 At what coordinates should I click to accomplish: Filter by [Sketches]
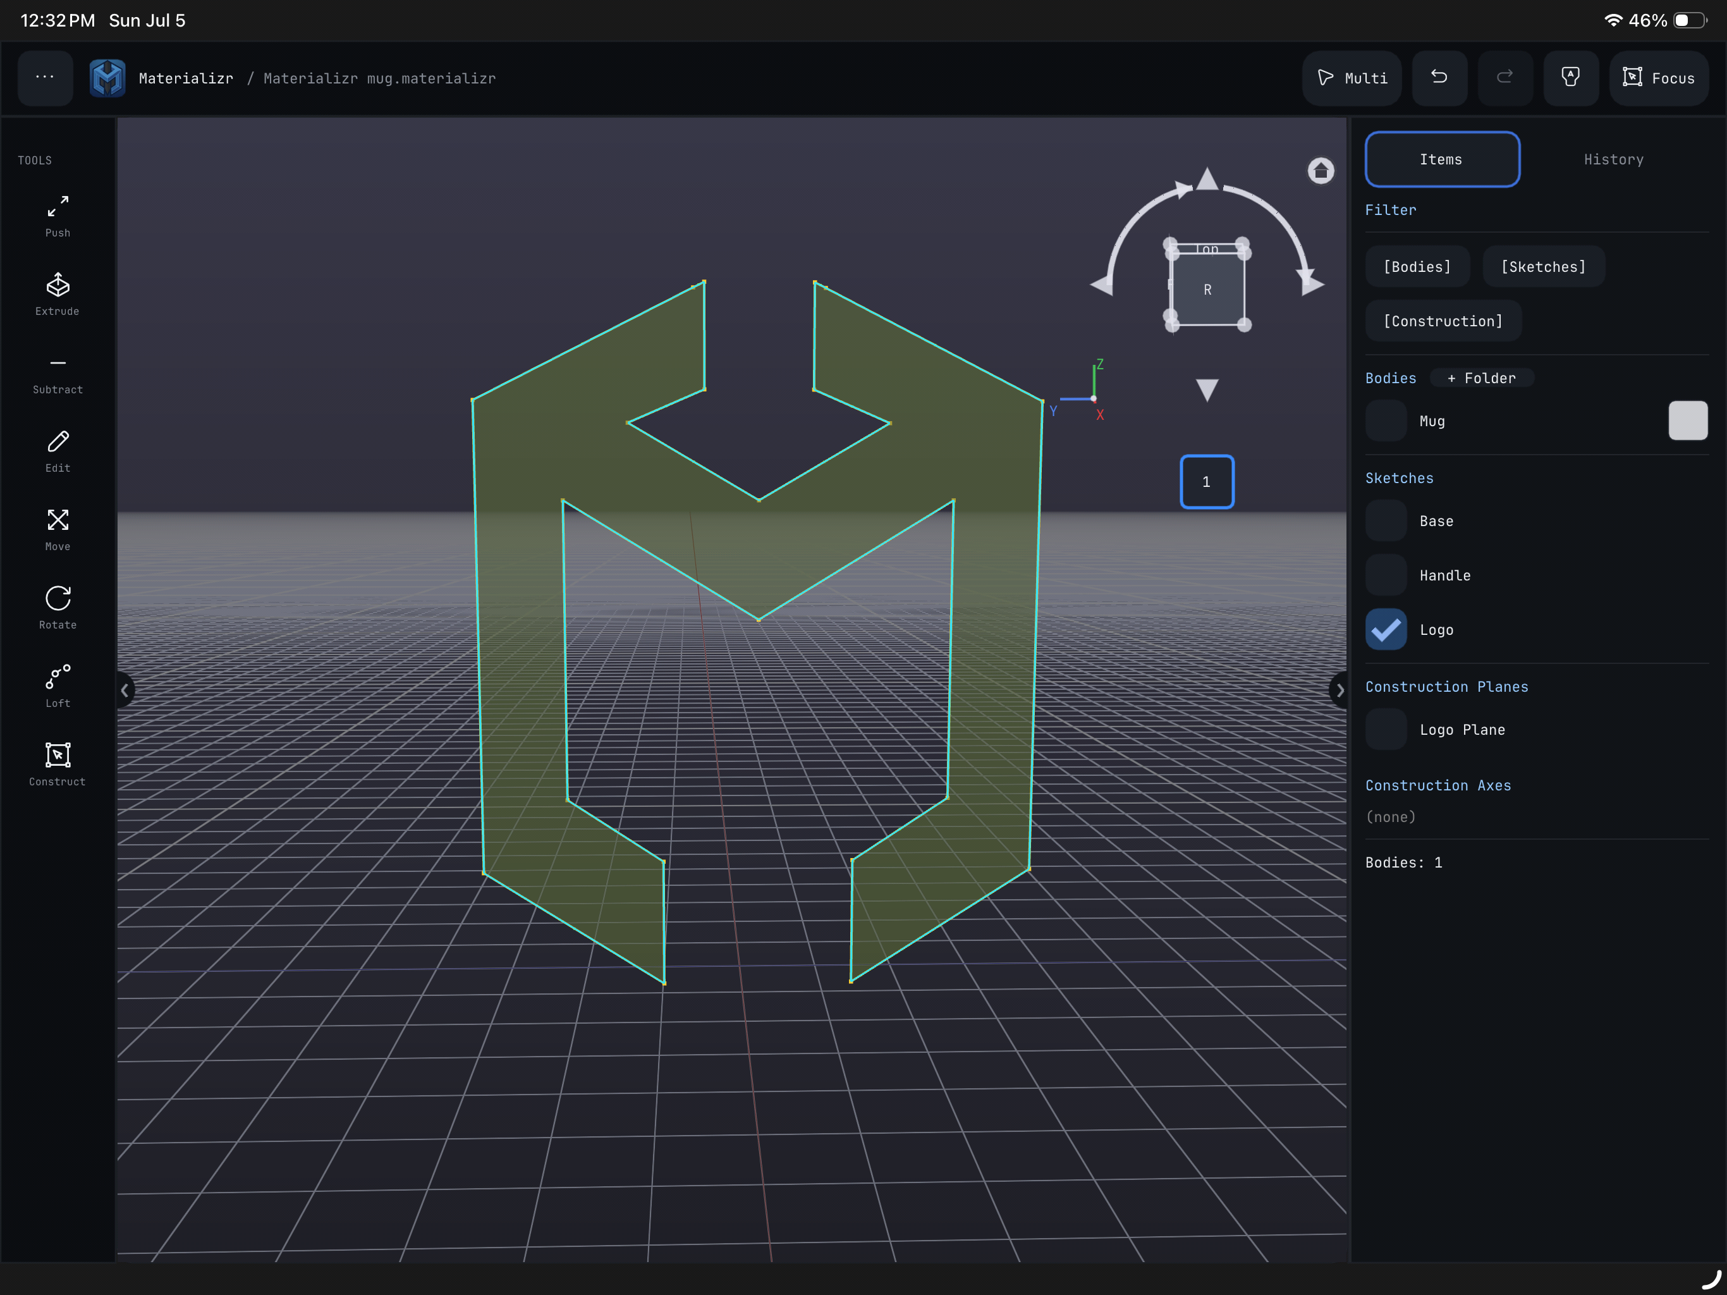pyautogui.click(x=1543, y=266)
